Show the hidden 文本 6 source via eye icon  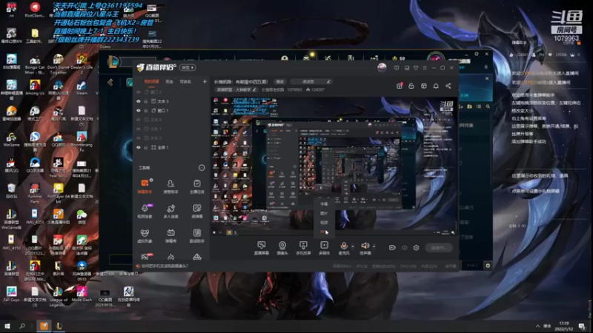(139, 120)
